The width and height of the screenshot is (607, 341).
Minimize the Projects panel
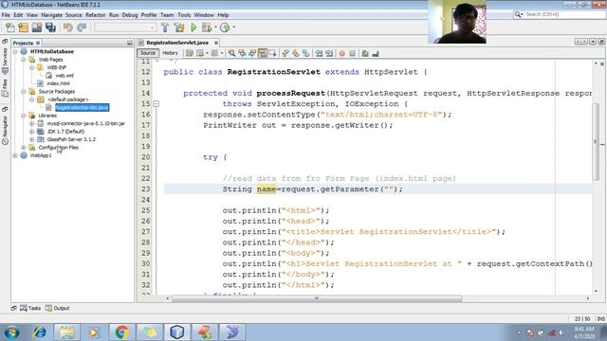click(x=130, y=43)
